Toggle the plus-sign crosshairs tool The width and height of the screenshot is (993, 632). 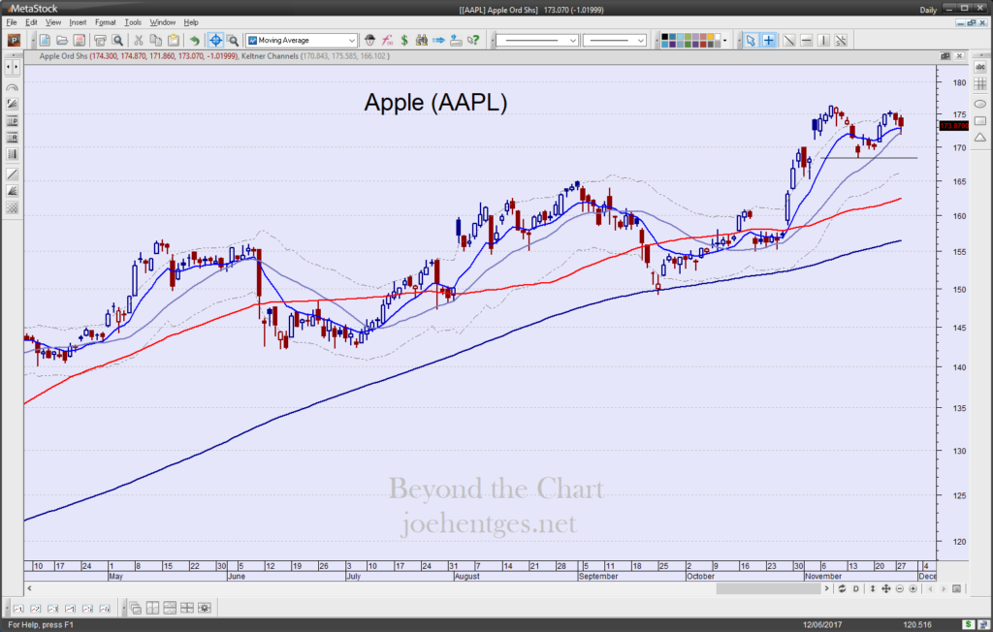pos(768,41)
